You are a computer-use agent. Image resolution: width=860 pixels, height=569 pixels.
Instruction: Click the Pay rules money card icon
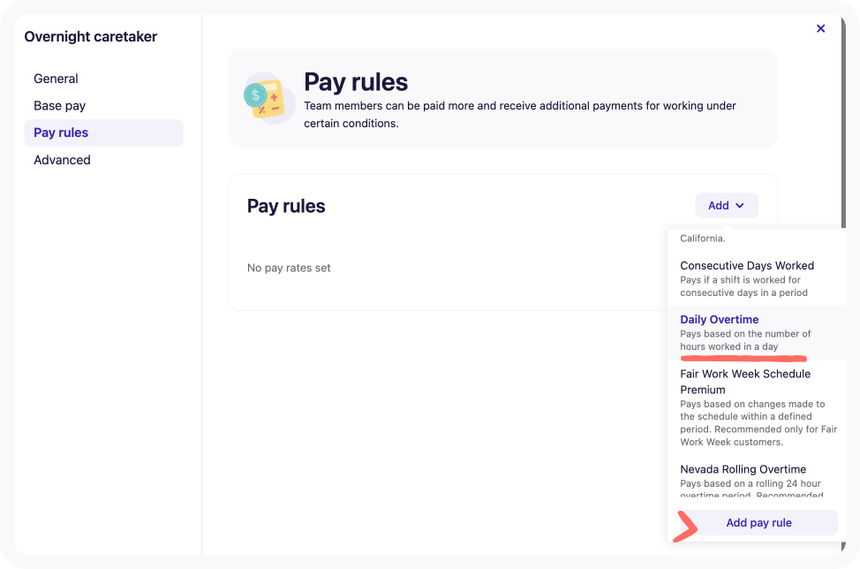click(269, 98)
